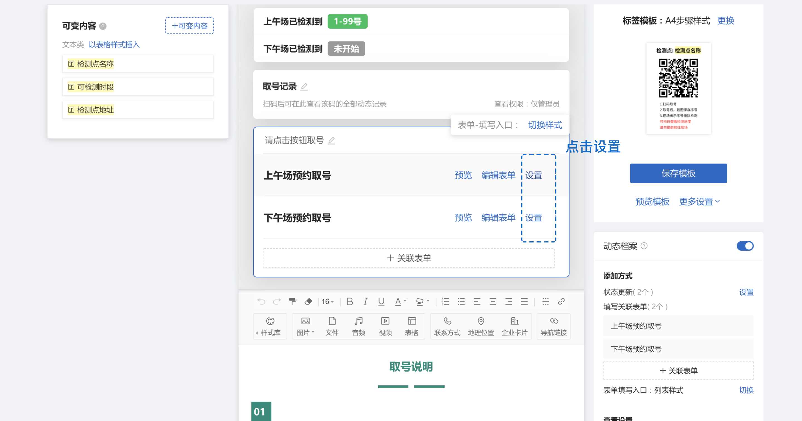
Task: Insert 导航链接 navigation link
Action: (x=554, y=326)
